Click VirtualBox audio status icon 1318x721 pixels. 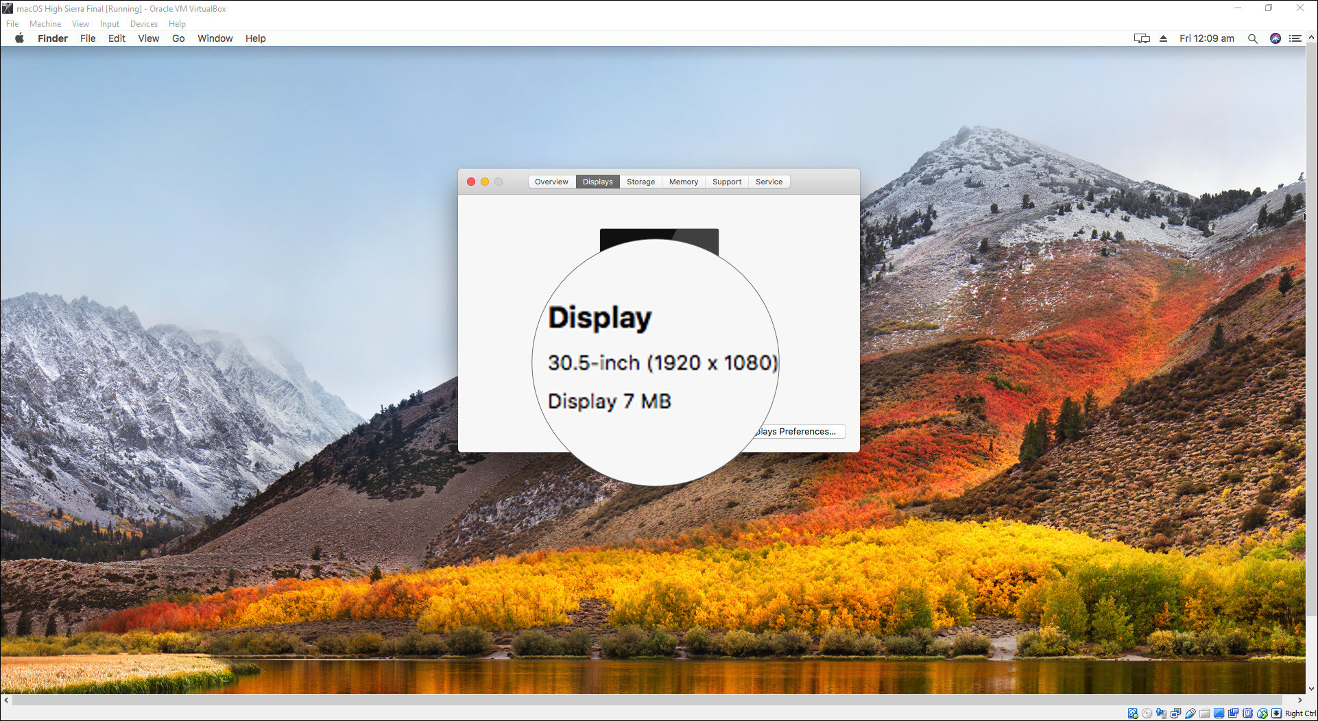click(x=1161, y=713)
